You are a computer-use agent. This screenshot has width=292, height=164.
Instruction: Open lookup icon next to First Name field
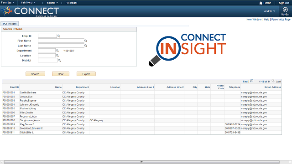click(86, 41)
